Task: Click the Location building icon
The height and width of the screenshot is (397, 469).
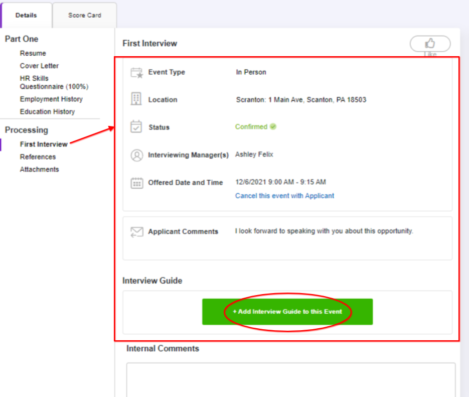Action: [x=137, y=99]
